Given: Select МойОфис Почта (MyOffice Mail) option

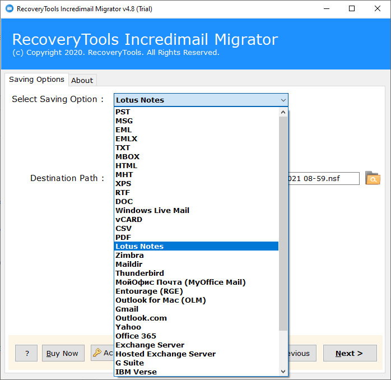Looking at the screenshot, I should (x=196, y=282).
